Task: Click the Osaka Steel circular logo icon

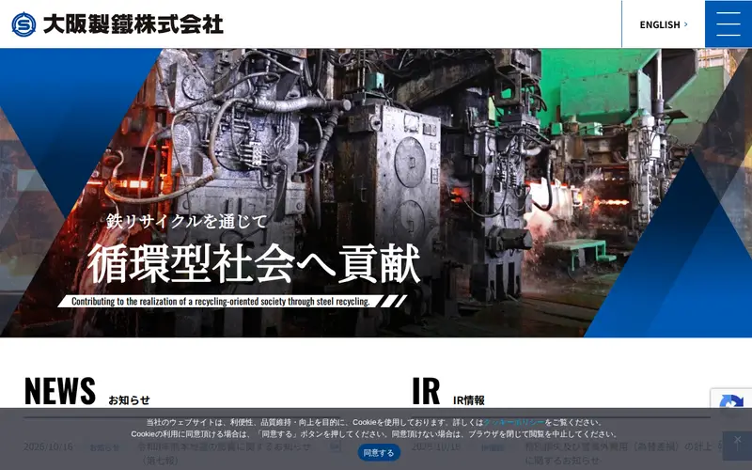Action: click(x=23, y=24)
